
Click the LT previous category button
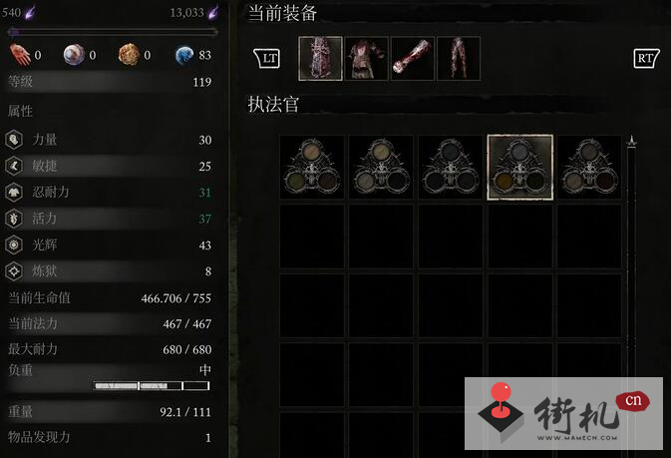(267, 58)
